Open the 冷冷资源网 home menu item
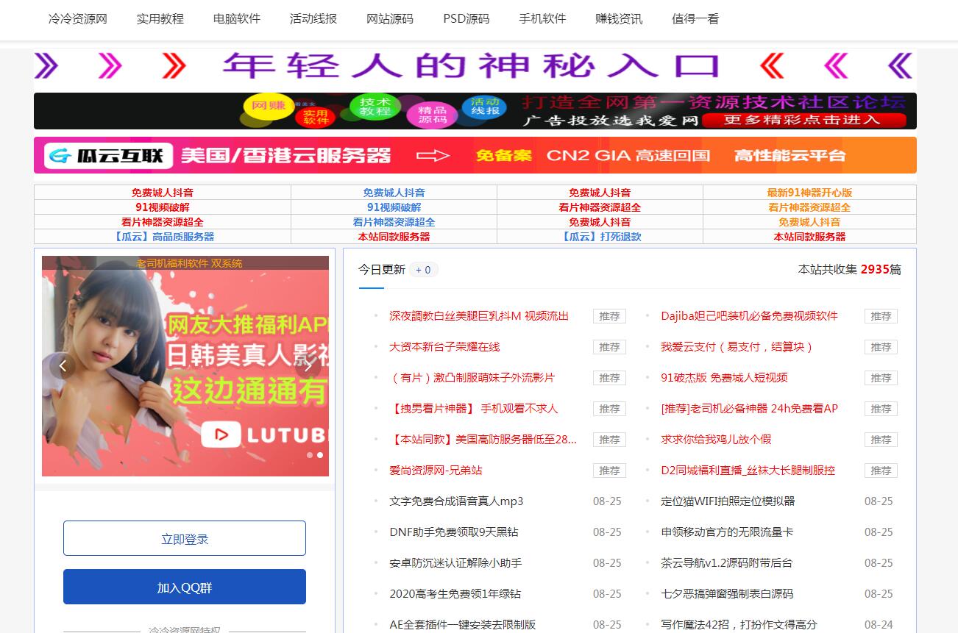958x633 pixels. coord(78,19)
